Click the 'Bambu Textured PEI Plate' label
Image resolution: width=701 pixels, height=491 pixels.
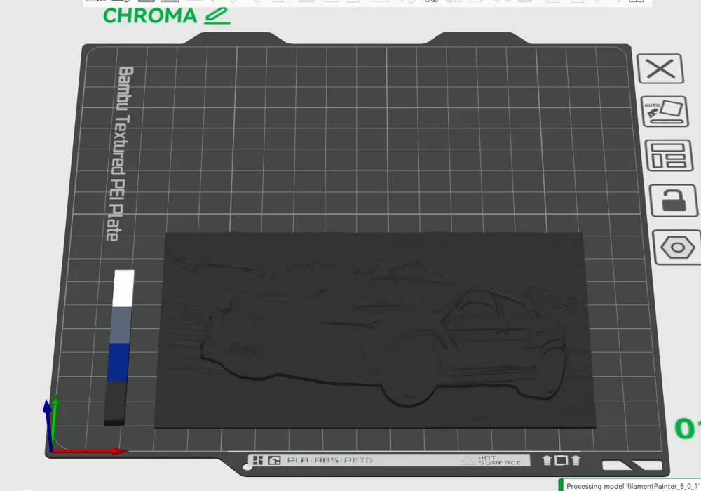tap(118, 153)
